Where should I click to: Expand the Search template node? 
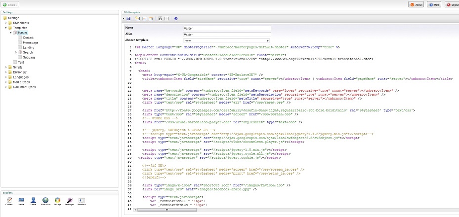16,52
